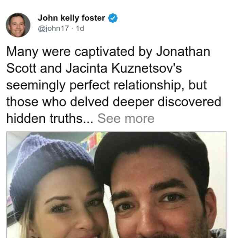This screenshot has width=238, height=238.
Task: Open the attached selfie photo
Action: [116, 185]
